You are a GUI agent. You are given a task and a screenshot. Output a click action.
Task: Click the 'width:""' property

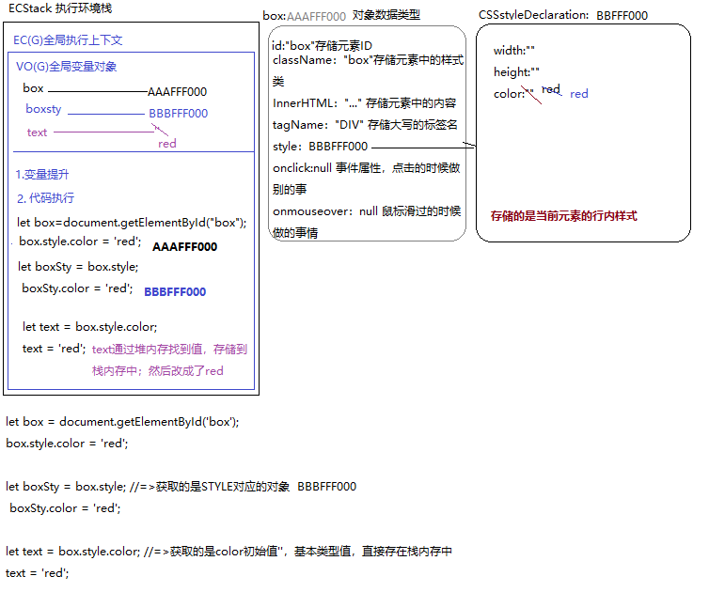coord(513,50)
